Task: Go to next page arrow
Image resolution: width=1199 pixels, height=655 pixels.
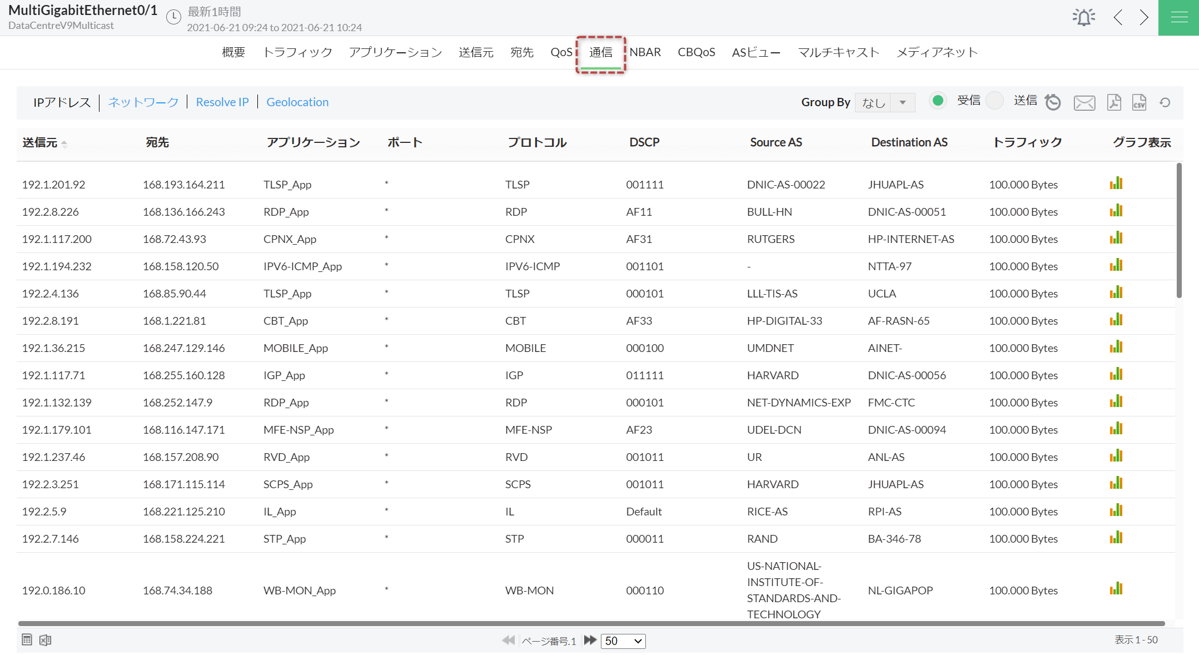Action: [590, 641]
